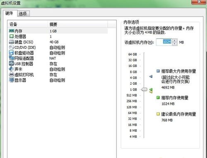
Task: Click the memory slider thumb at 1 GB
Action: (x=144, y=89)
